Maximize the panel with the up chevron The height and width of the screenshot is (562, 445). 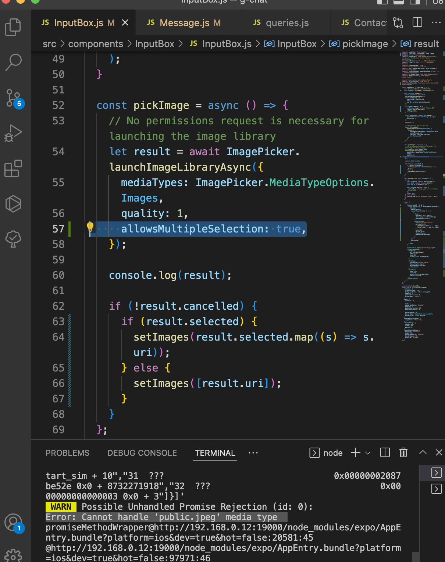423,452
